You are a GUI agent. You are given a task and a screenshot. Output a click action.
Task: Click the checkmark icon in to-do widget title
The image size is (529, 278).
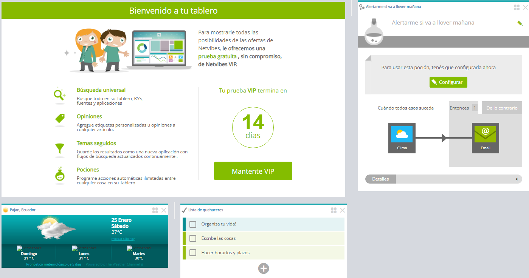184,210
